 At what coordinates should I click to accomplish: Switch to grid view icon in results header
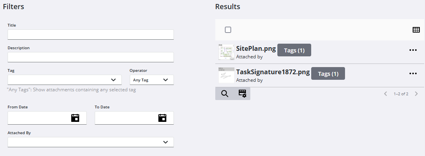pos(416,30)
